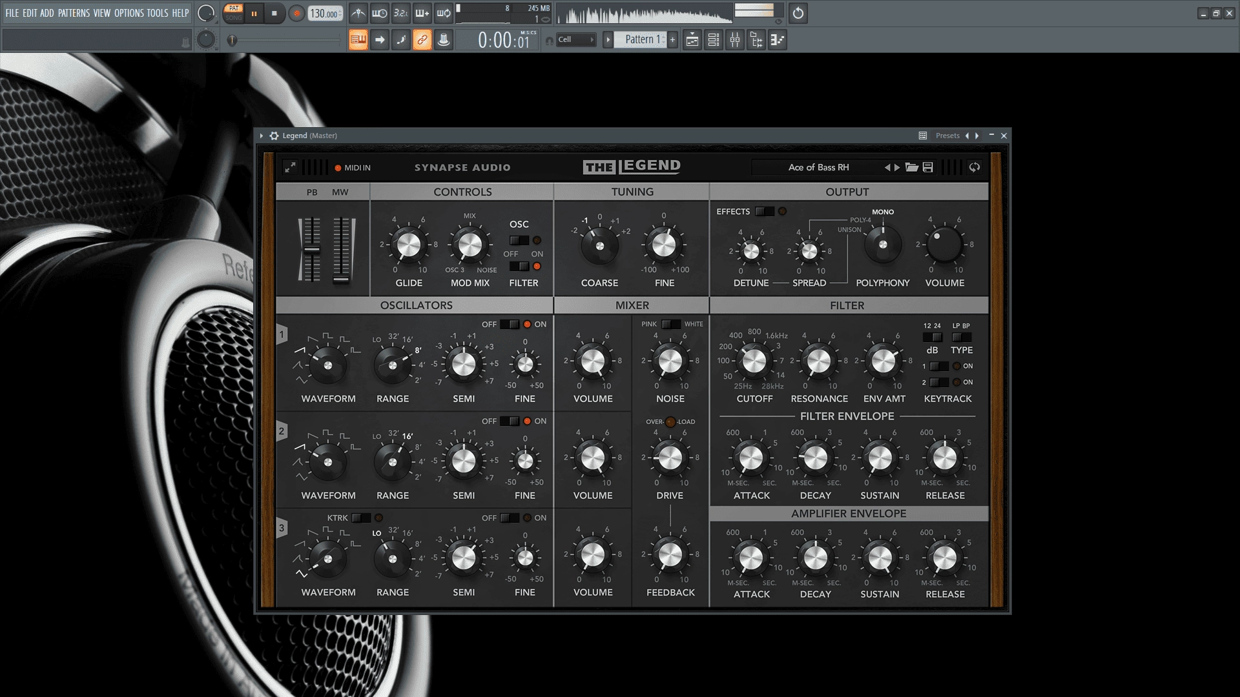The image size is (1240, 697).
Task: Click the note/clip grouping stamp icon
Action: 443,40
